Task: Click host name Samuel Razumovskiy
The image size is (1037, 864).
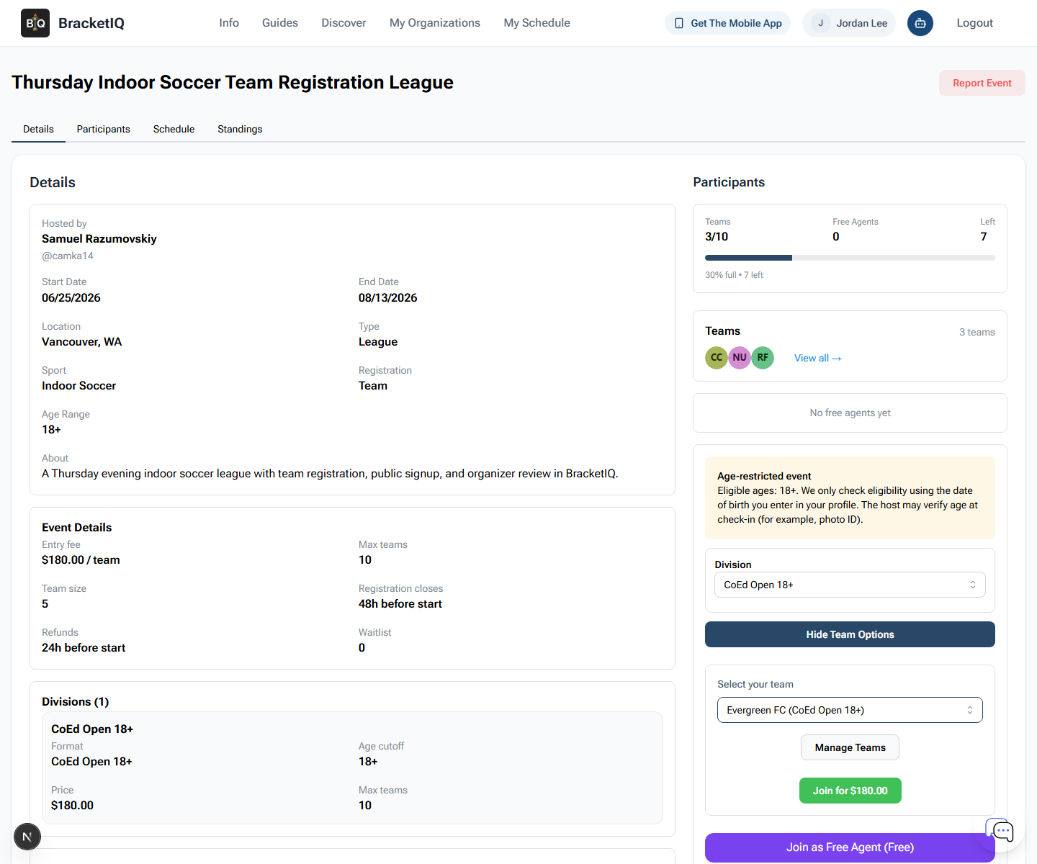Action: tap(99, 239)
